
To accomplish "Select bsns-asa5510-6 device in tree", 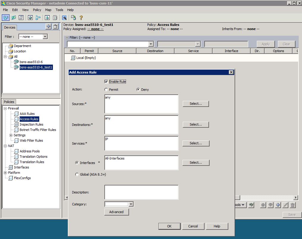I will coord(31,62).
